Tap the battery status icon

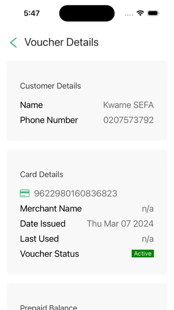[x=153, y=13]
